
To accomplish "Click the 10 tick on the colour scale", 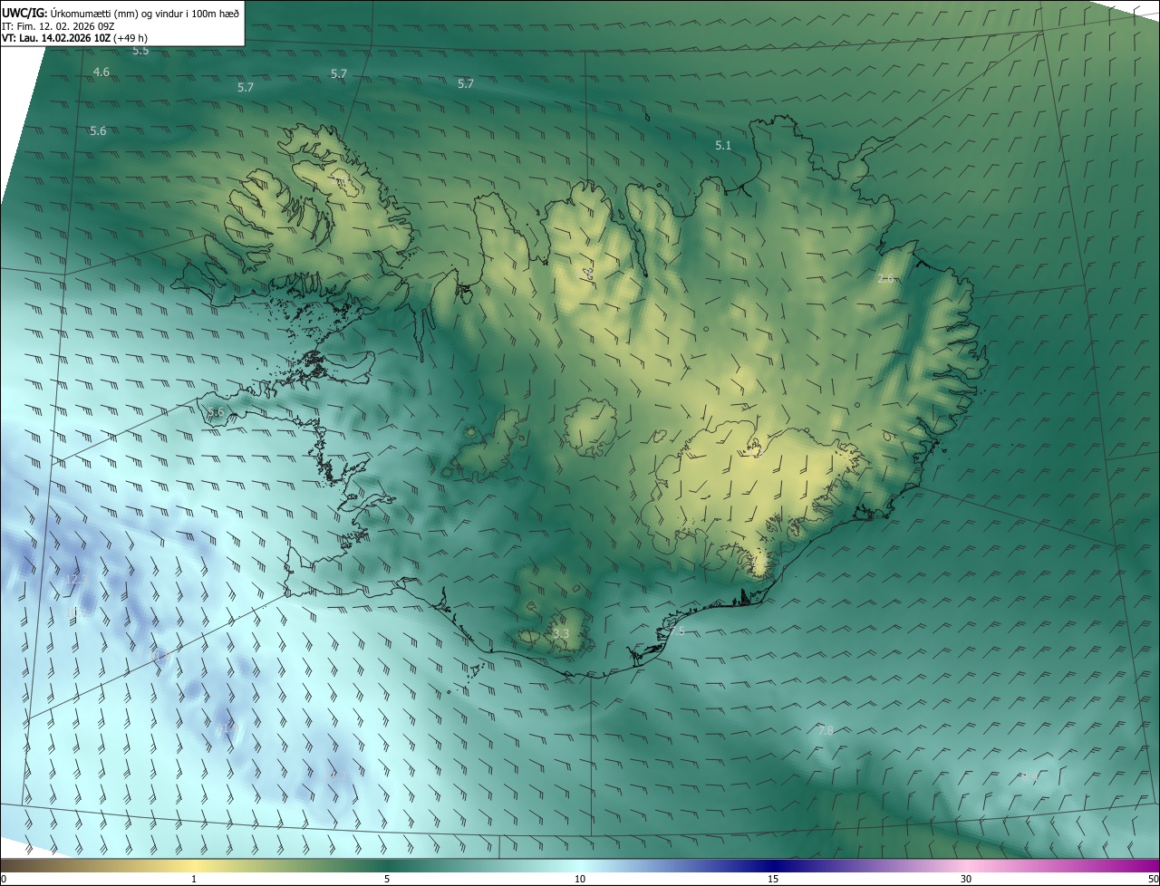I will click(x=580, y=879).
